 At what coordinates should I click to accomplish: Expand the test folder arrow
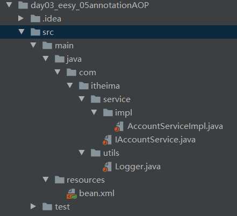click(x=33, y=206)
